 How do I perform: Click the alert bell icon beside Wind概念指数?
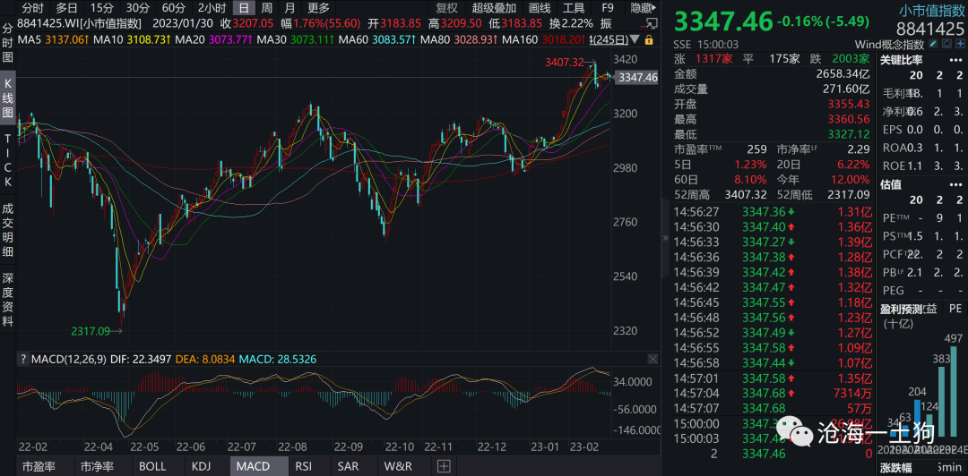tap(947, 45)
